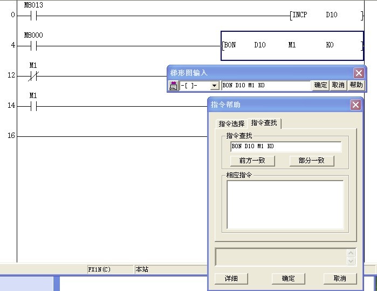This screenshot has width=377, height=291.
Task: Click the continuous input icon in 梯形图输入
Action: click(x=173, y=86)
